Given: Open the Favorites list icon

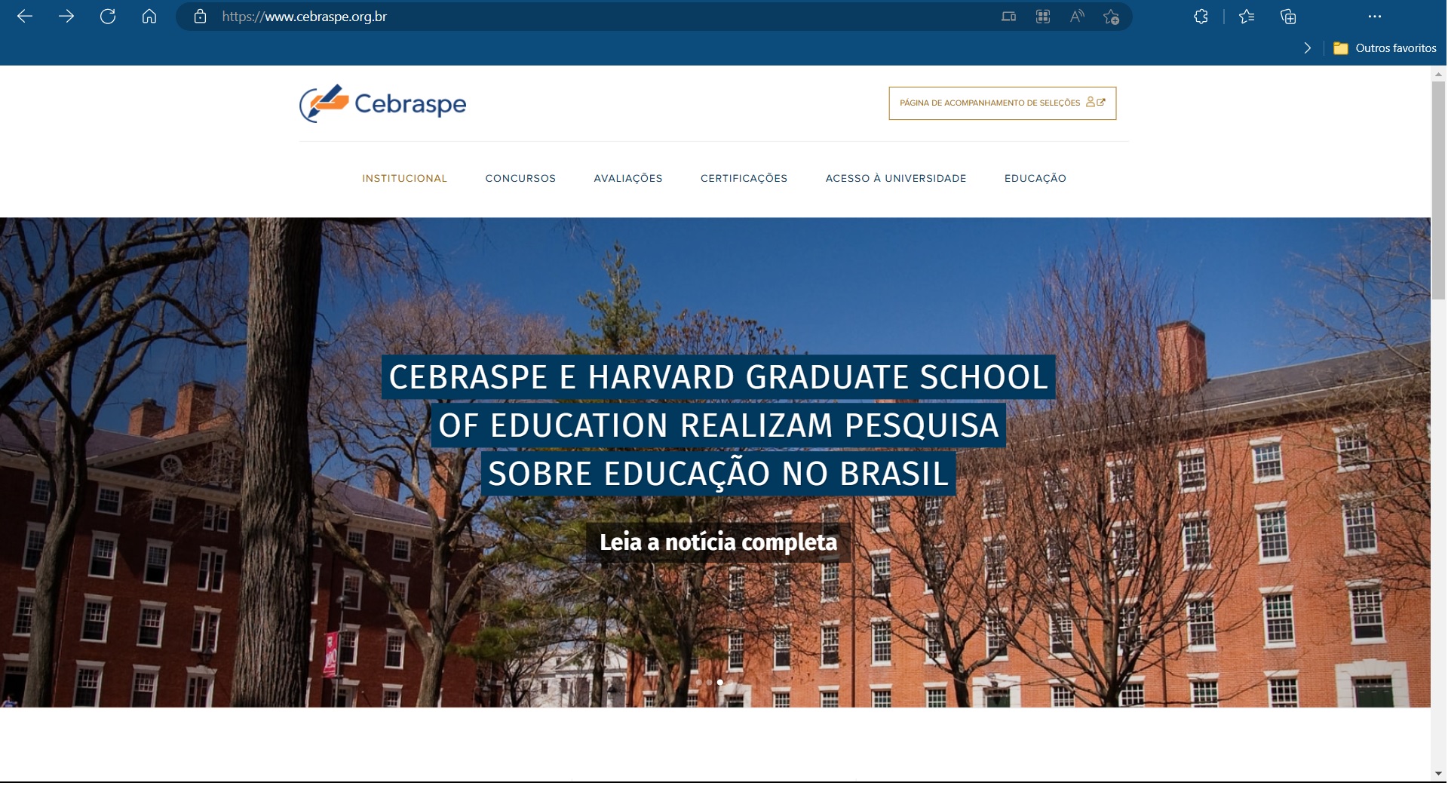Looking at the screenshot, I should pos(1247,17).
